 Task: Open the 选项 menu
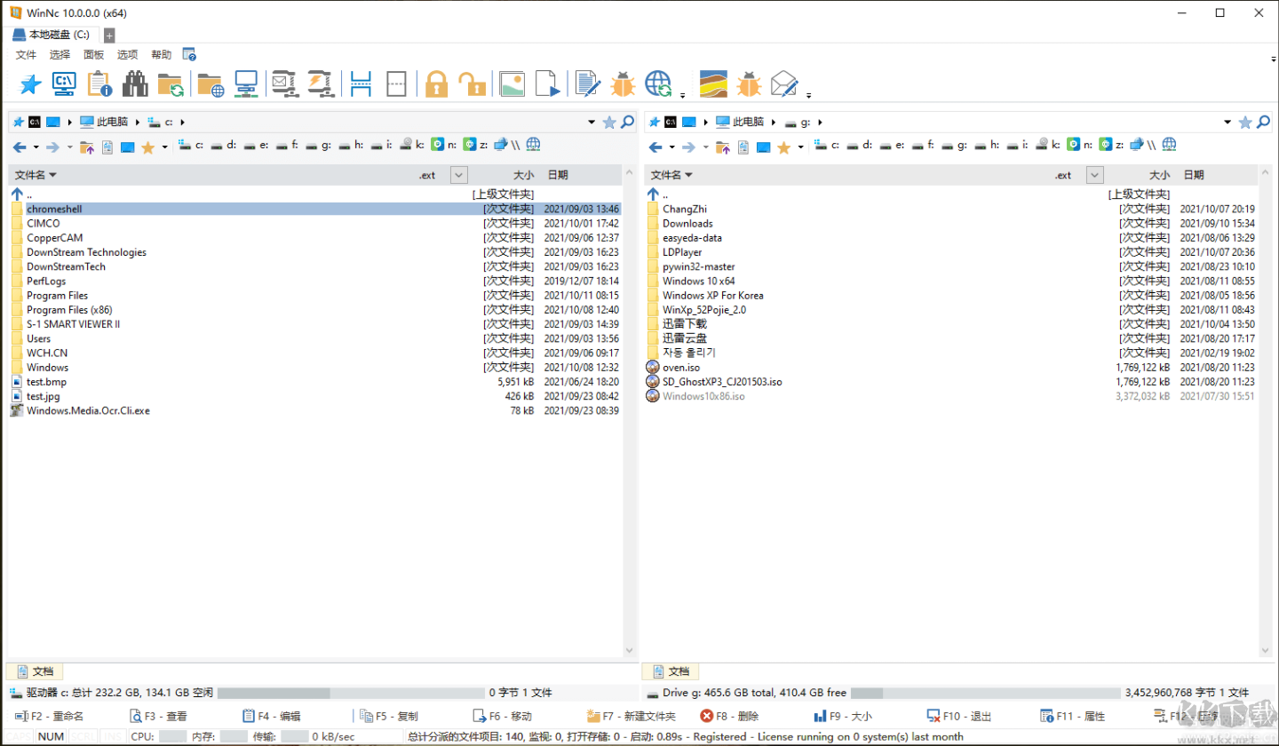127,55
